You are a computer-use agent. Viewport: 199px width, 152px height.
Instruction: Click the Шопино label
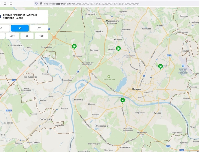tap(91, 104)
